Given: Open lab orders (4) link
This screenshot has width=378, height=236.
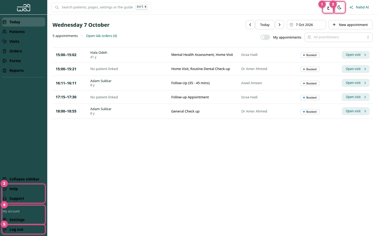Looking at the screenshot, I should [x=102, y=36].
